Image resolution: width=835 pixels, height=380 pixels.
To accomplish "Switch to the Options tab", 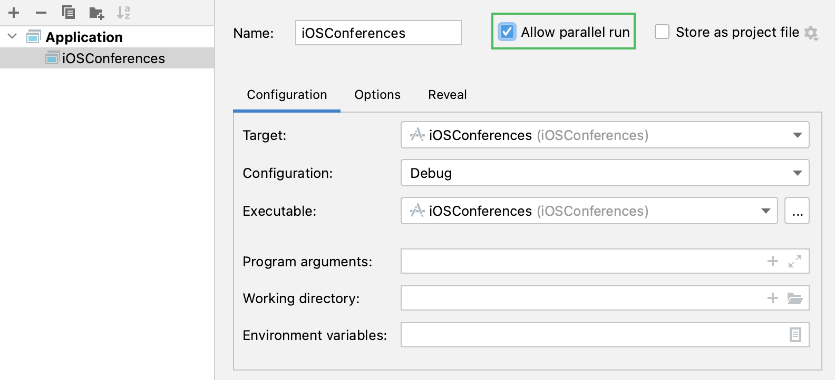I will click(x=377, y=95).
